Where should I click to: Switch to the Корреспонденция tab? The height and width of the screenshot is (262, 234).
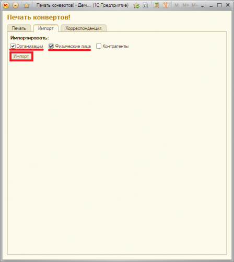pos(84,28)
